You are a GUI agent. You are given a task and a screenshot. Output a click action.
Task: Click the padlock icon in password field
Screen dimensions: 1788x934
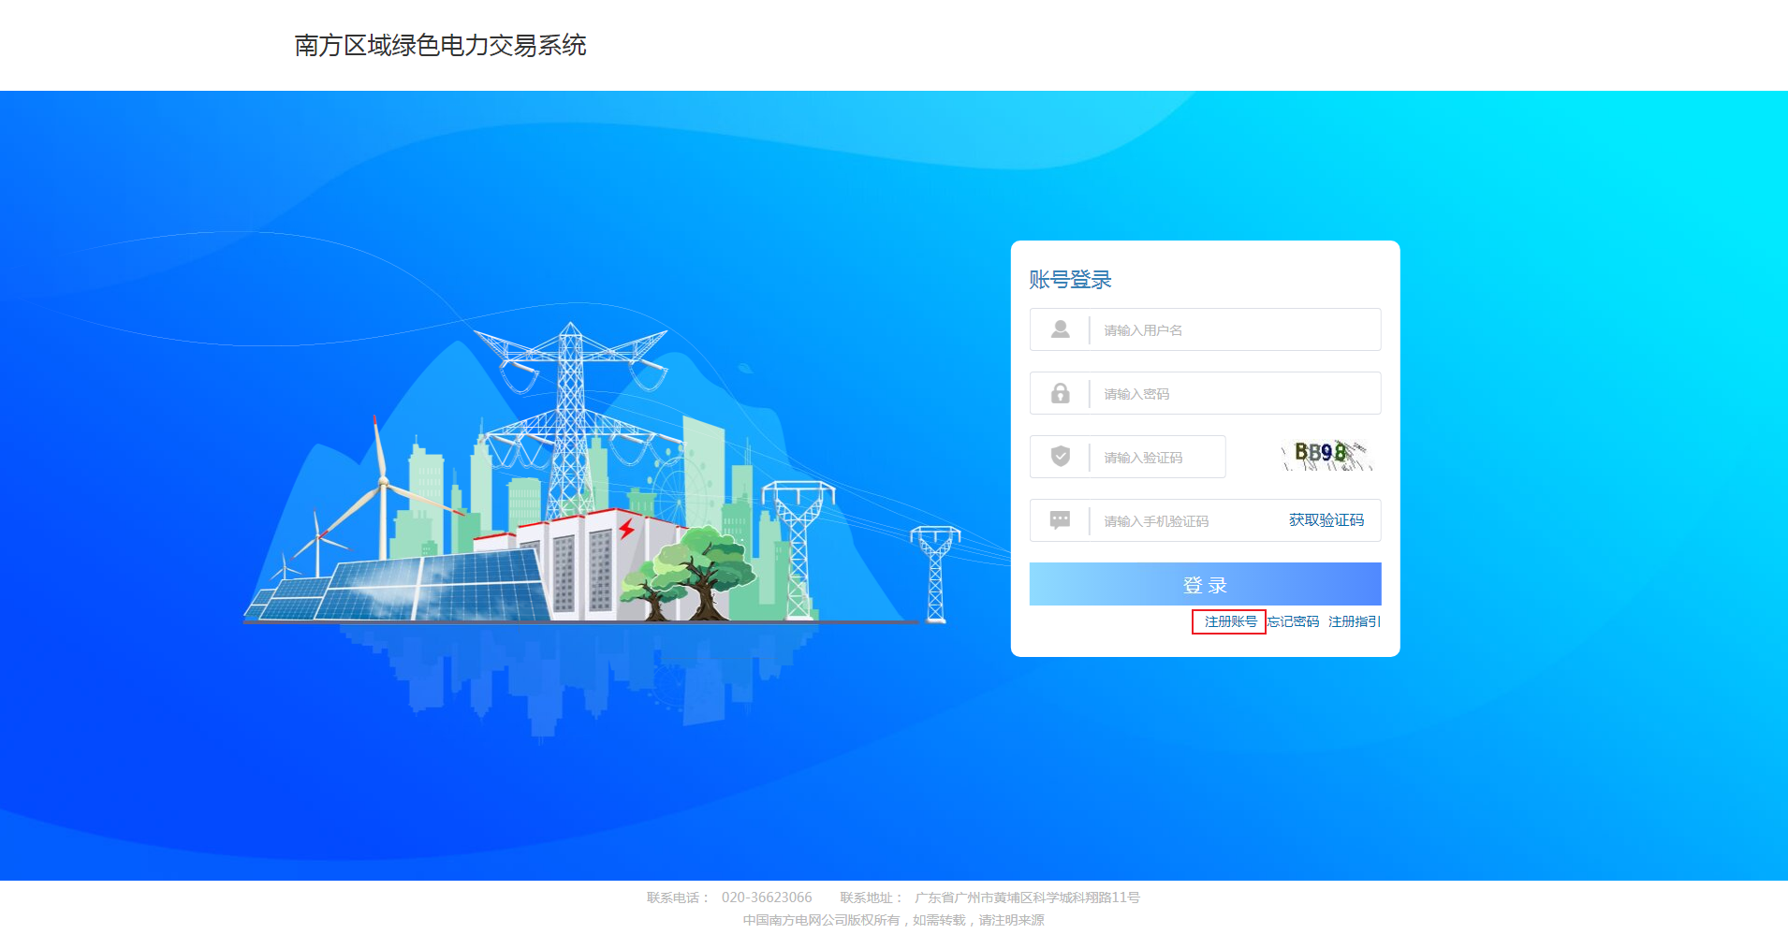coord(1060,393)
